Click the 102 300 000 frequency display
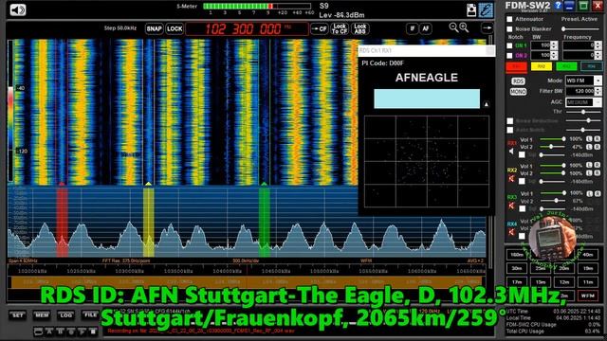The height and width of the screenshot is (341, 607). (247, 28)
